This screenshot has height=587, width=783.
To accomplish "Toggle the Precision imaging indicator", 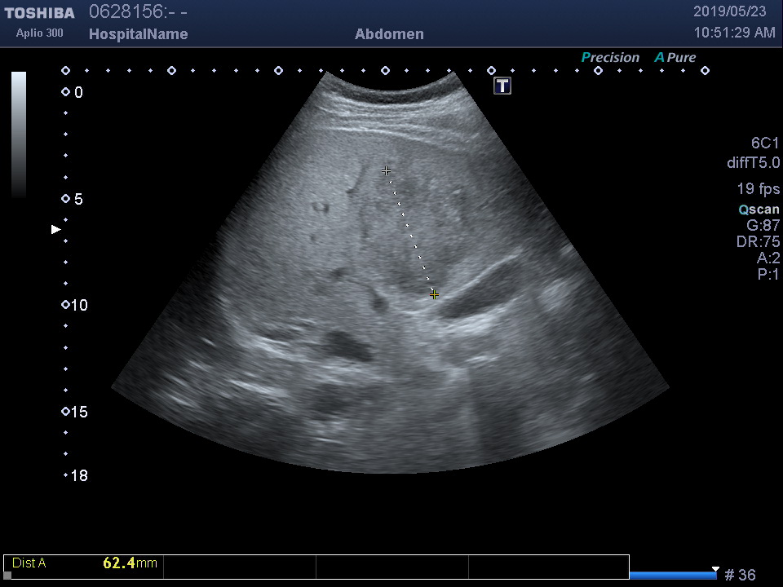I will click(x=609, y=57).
